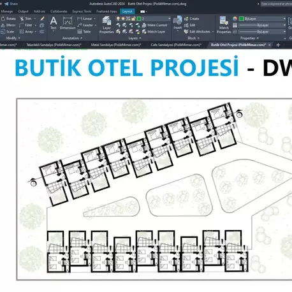Expand the Layers panel flyout
Screen dimensions: 292x292
point(135,38)
